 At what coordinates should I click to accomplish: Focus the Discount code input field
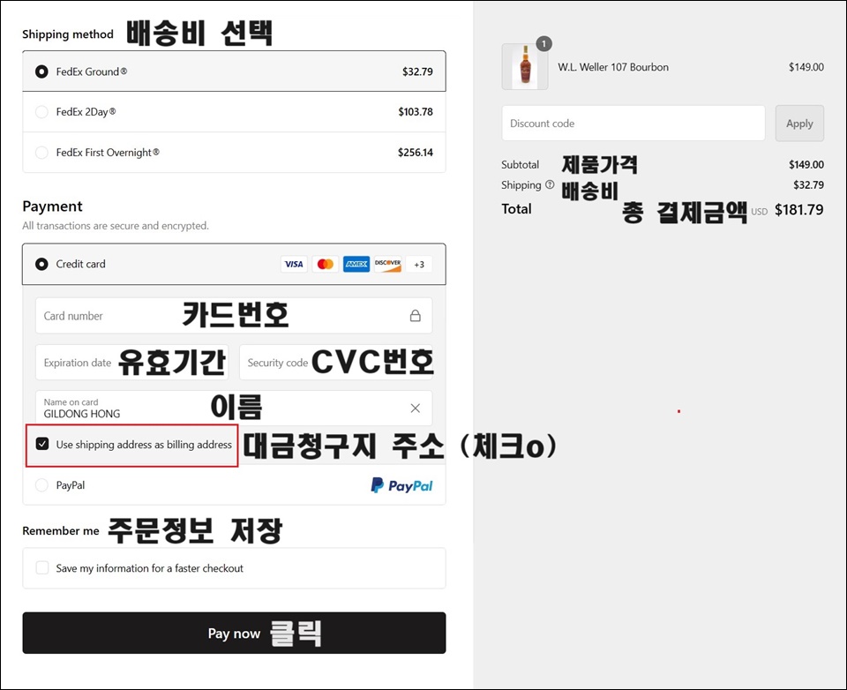click(x=633, y=124)
